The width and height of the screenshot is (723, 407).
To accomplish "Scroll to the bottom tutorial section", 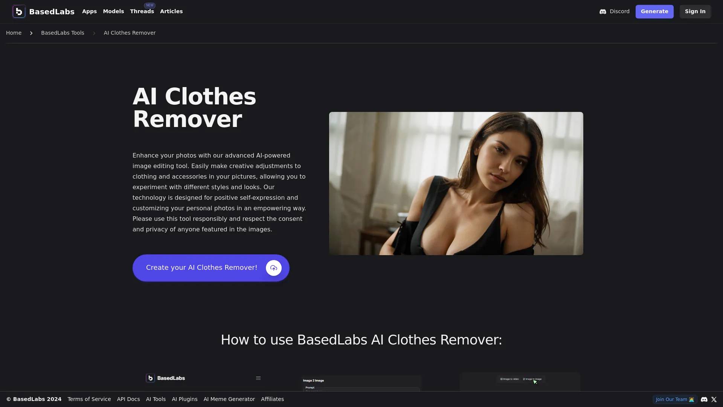I will coord(361,340).
